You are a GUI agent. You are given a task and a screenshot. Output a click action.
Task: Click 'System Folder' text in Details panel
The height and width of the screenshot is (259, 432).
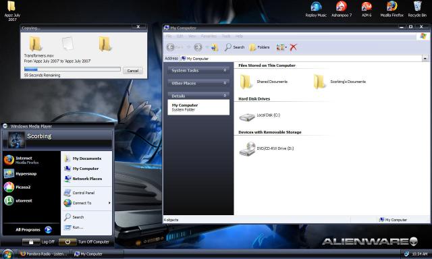coord(183,109)
